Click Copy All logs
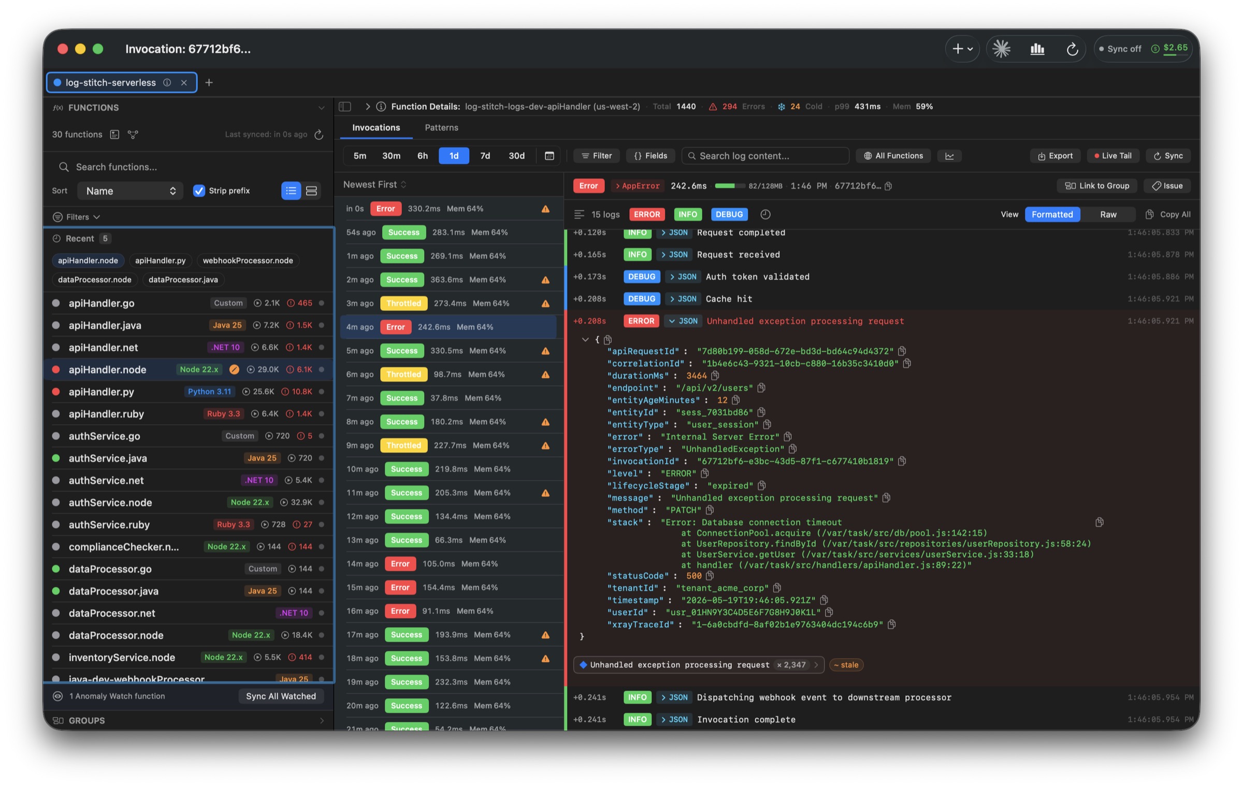 pos(1167,214)
